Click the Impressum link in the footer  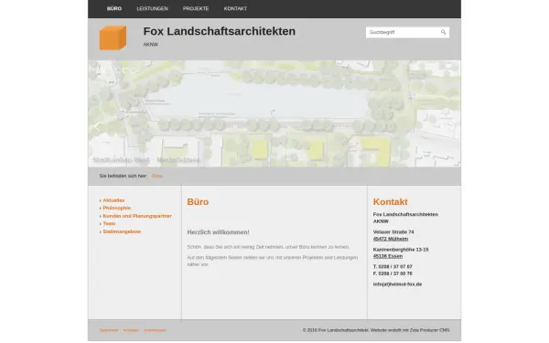[x=156, y=330]
